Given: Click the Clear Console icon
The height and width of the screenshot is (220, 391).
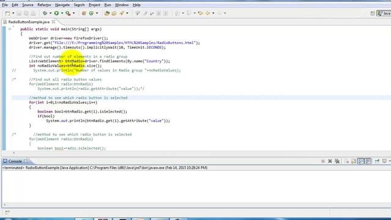Looking at the screenshot, I should (347, 161).
